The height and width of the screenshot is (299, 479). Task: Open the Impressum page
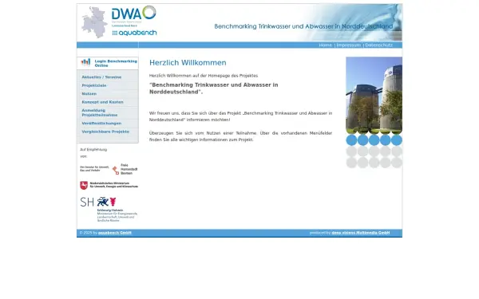349,45
